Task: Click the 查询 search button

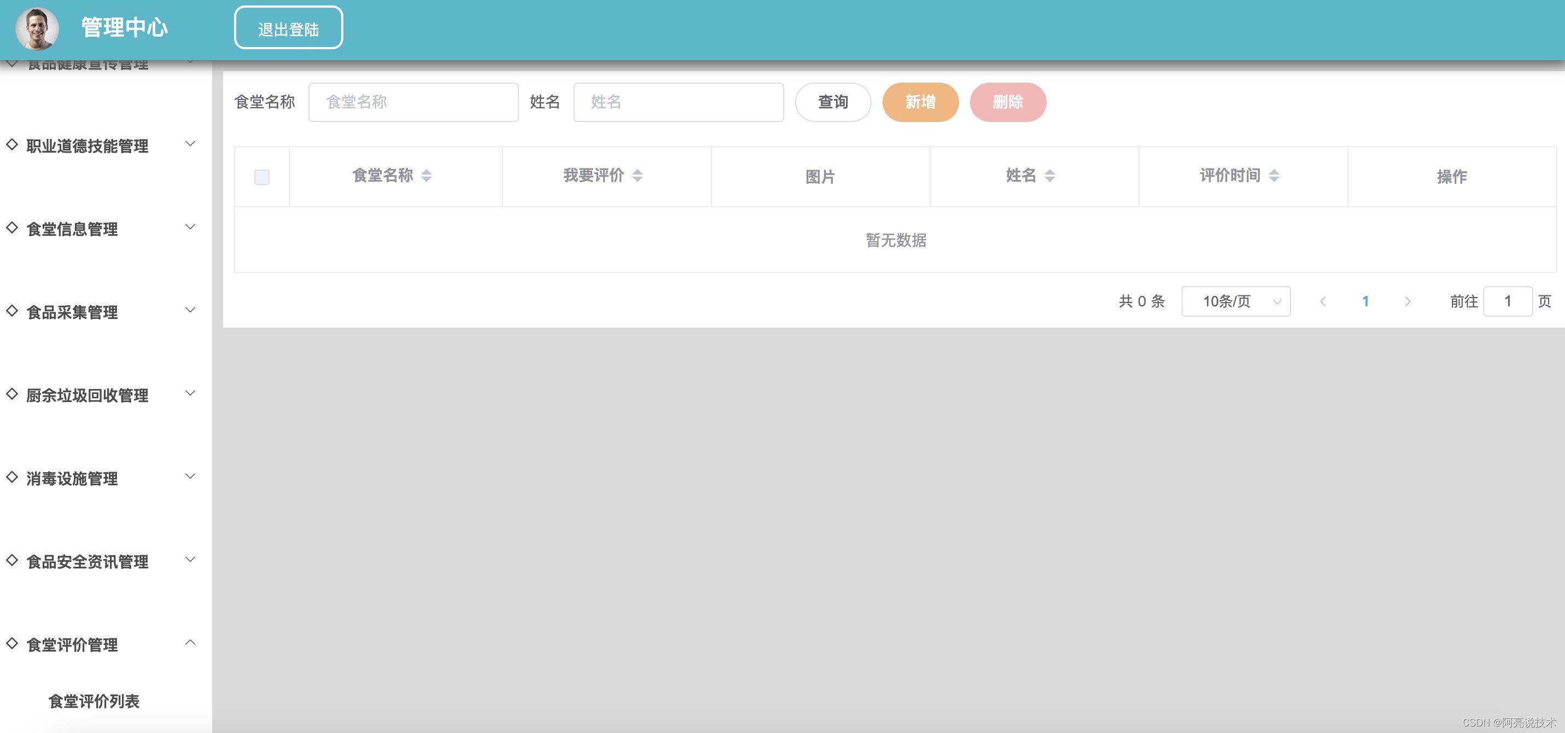Action: (x=833, y=102)
